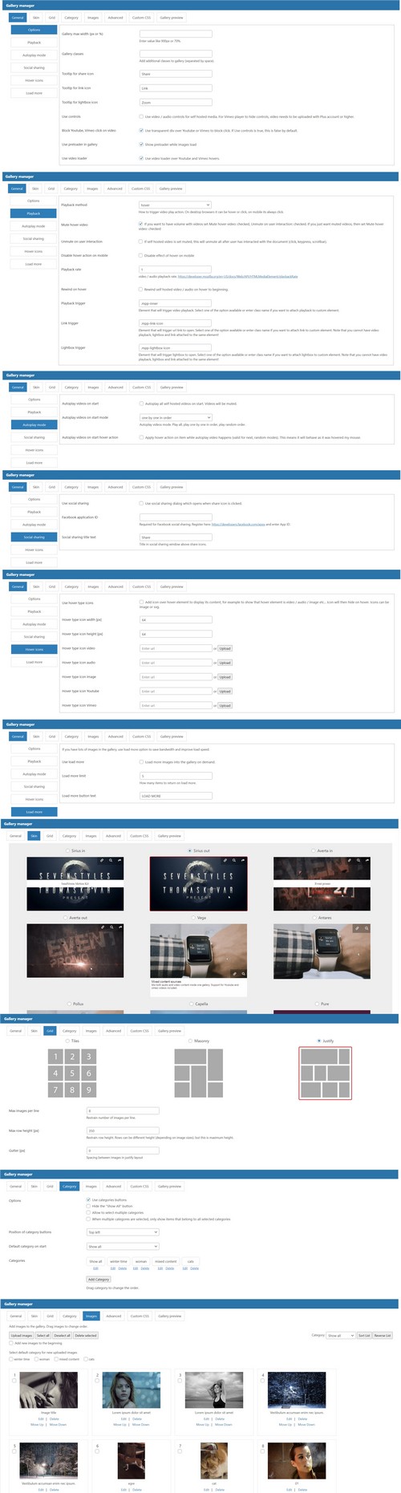Enable the Use social sharing checkbox
Screen dimensions: 401x1493
(141, 503)
